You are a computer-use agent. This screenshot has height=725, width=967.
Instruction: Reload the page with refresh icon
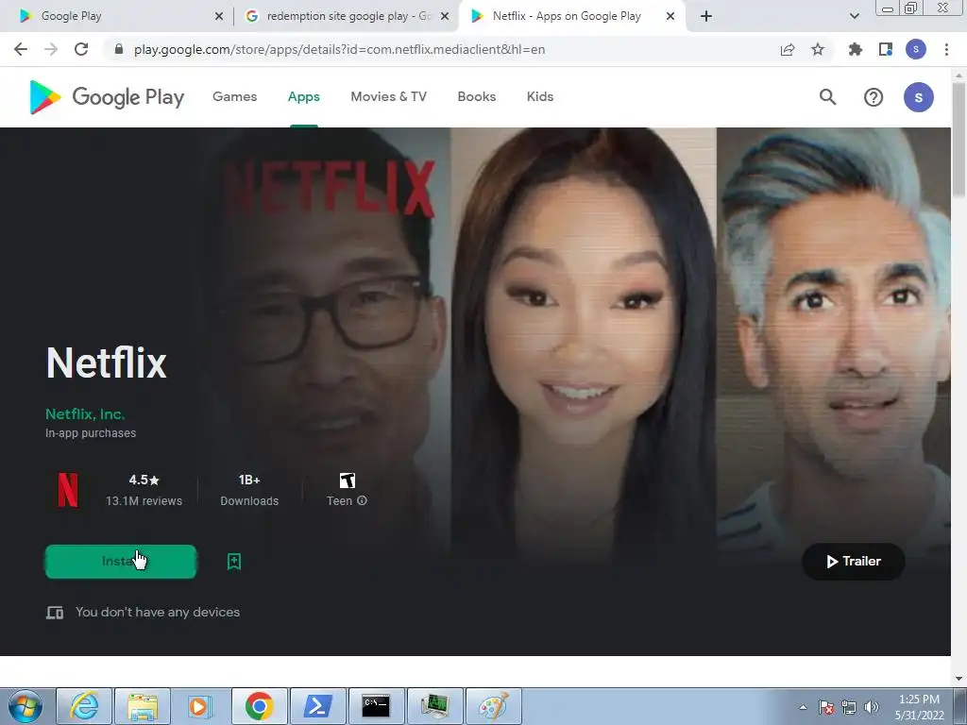pyautogui.click(x=81, y=49)
